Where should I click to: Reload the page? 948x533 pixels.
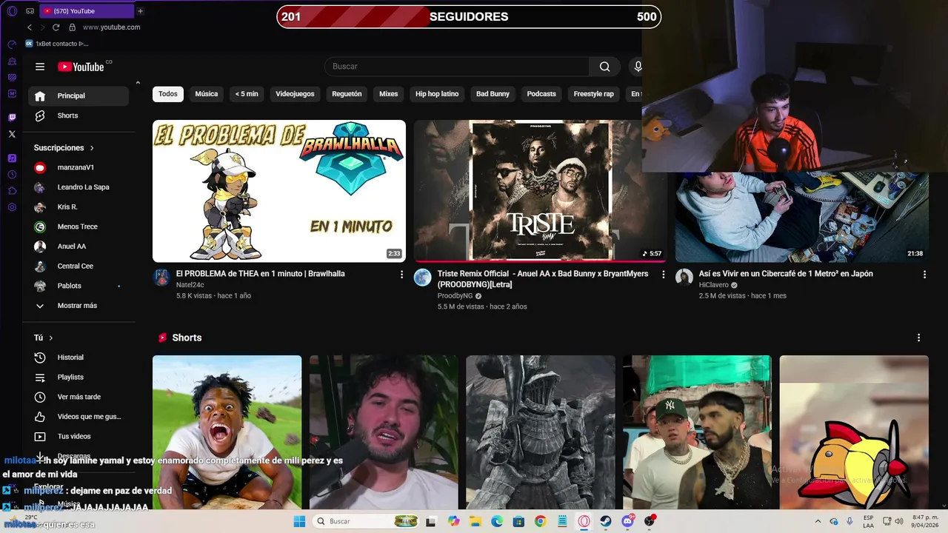(x=56, y=27)
